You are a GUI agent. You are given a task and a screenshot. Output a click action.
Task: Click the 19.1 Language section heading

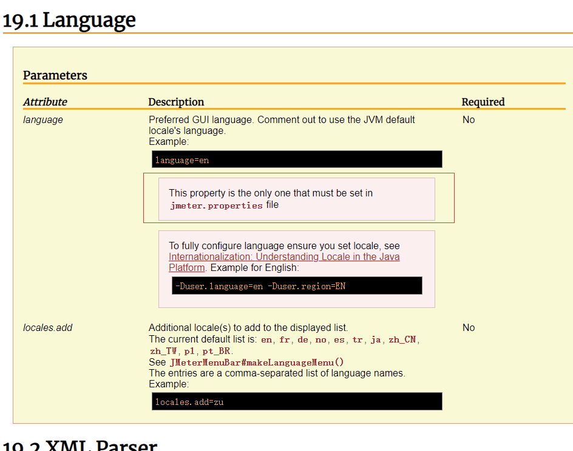(x=69, y=20)
